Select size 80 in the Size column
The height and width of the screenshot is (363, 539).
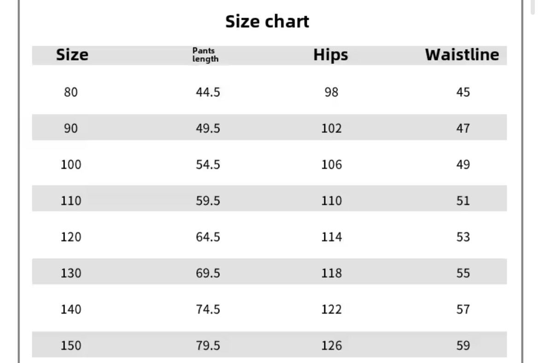pyautogui.click(x=71, y=92)
